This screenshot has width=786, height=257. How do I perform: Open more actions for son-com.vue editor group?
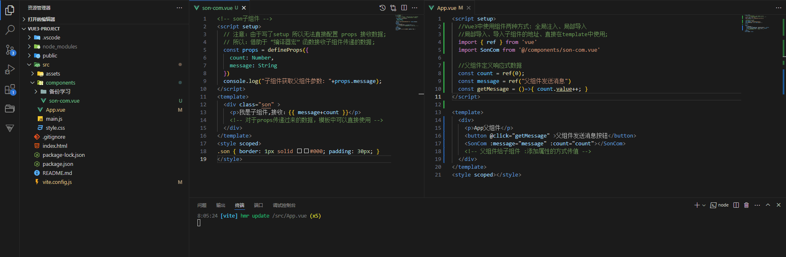415,8
